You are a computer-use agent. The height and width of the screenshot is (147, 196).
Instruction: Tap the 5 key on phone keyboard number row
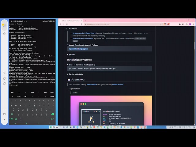pos(30,101)
